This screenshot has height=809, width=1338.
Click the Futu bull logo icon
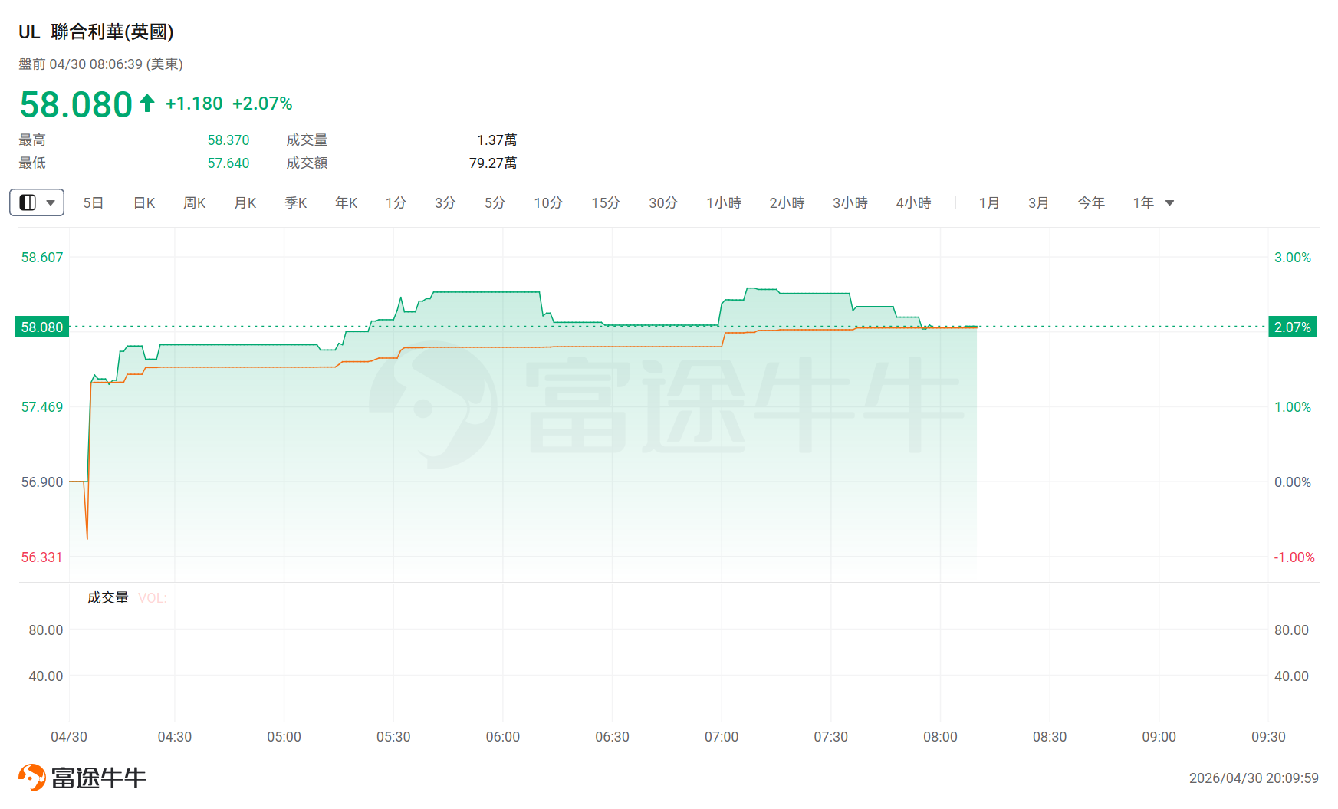[32, 778]
